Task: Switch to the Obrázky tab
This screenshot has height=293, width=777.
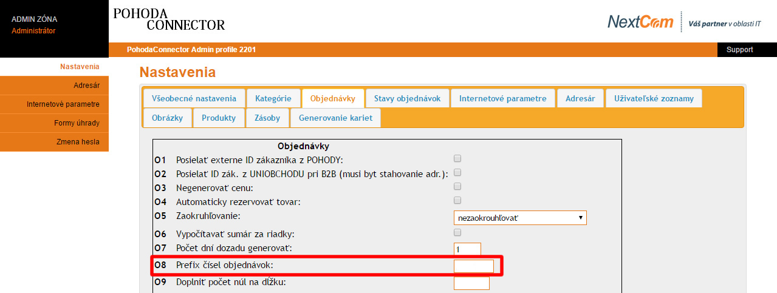Action: (x=167, y=118)
